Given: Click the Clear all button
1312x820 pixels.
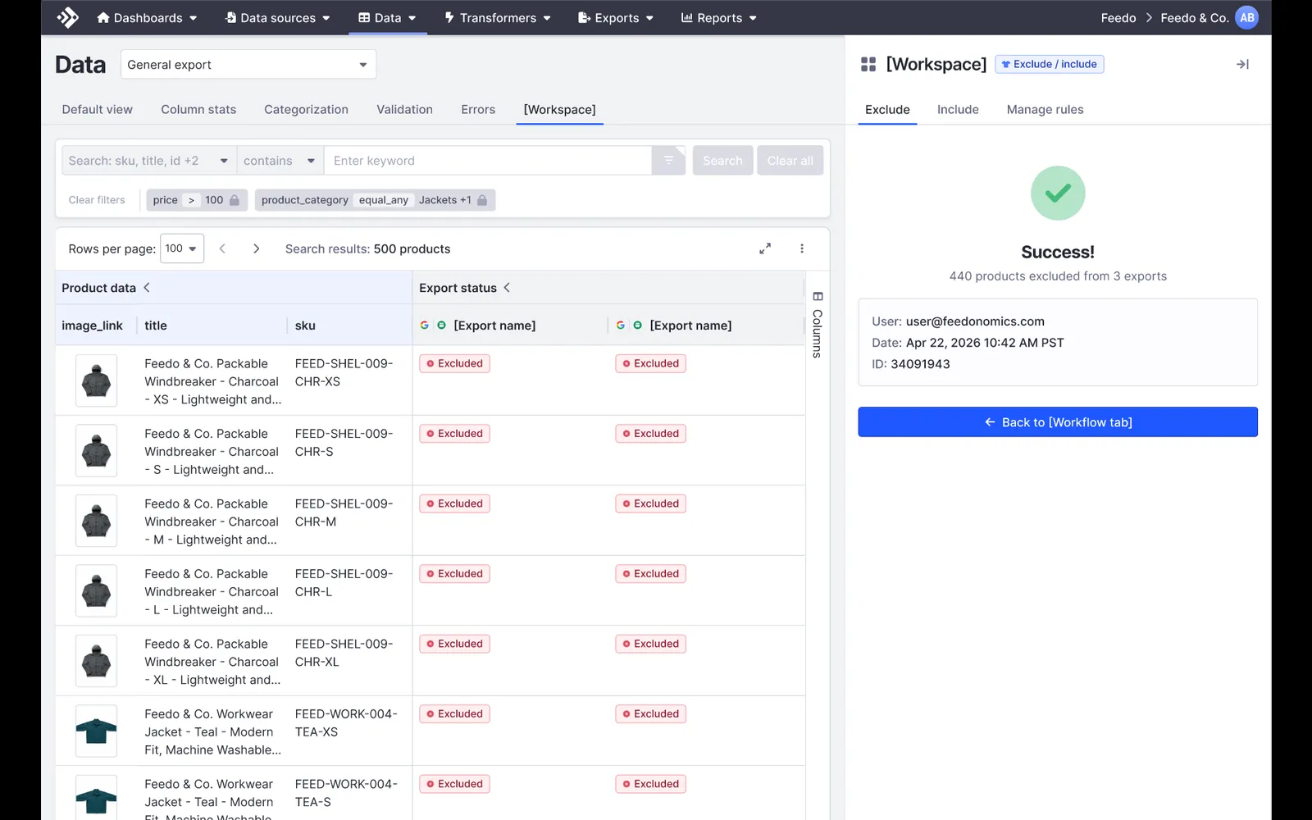Looking at the screenshot, I should click(790, 161).
